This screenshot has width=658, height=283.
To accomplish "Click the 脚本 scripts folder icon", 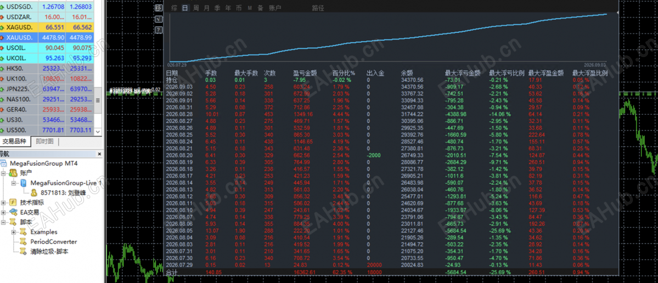I will click(13, 222).
